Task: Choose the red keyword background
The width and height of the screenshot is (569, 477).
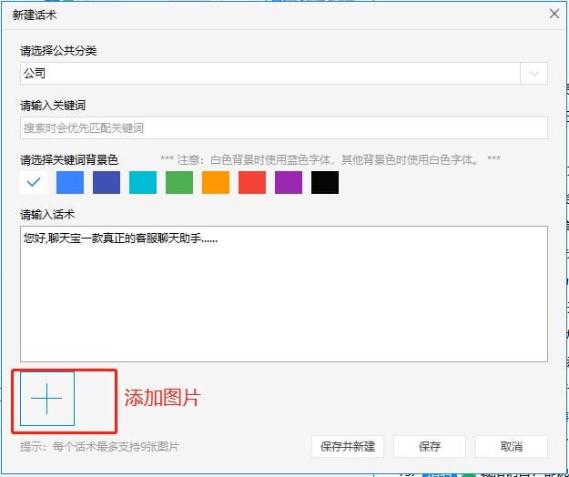Action: tap(252, 182)
